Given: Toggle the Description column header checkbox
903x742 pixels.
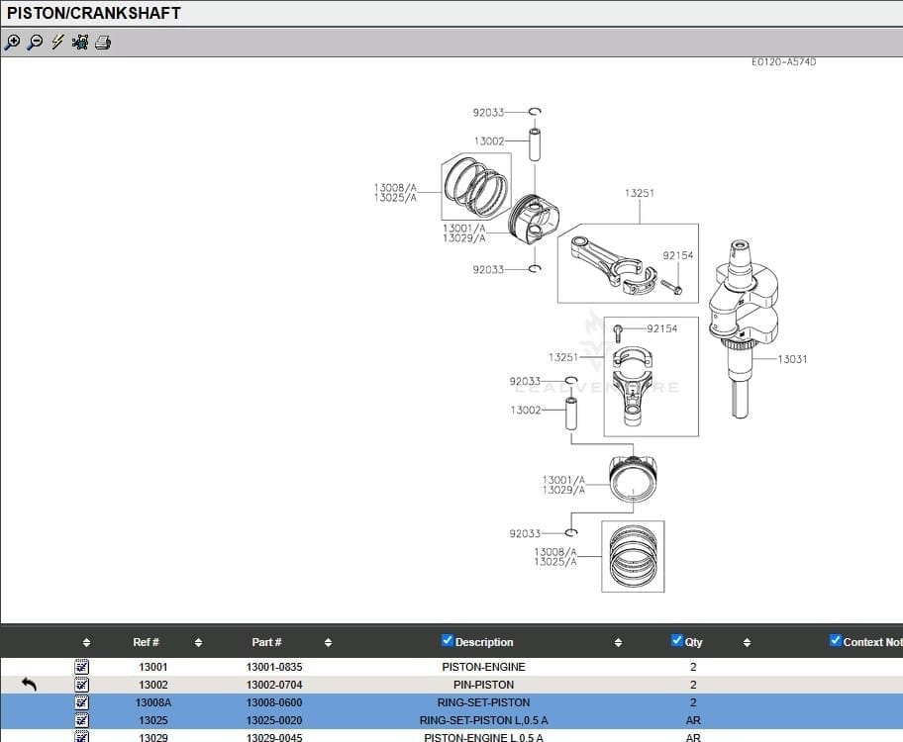Looking at the screenshot, I should tap(448, 640).
